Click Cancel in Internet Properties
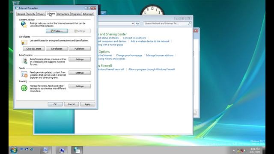 coord(71,104)
